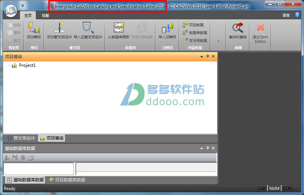This screenshot has height=195, width=304.
Task: Switch to the 视图 ribbon tab
Action: 45,16
